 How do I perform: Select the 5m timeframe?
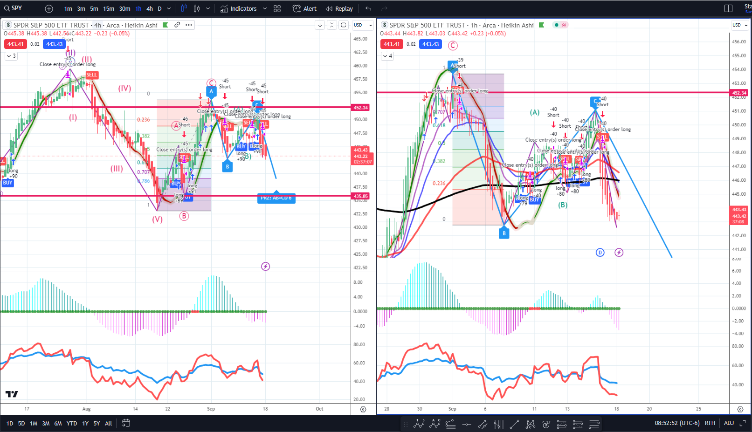[x=94, y=8]
